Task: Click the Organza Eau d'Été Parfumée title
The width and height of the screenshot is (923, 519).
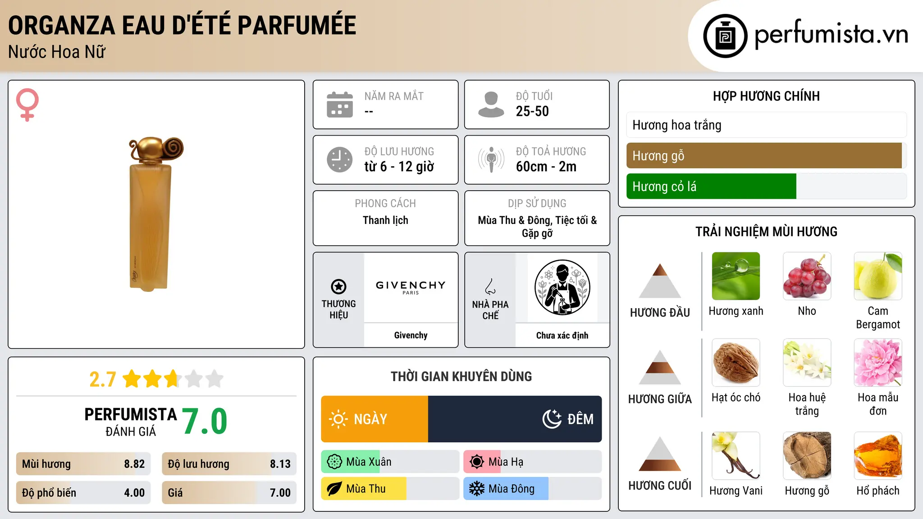Action: (182, 25)
